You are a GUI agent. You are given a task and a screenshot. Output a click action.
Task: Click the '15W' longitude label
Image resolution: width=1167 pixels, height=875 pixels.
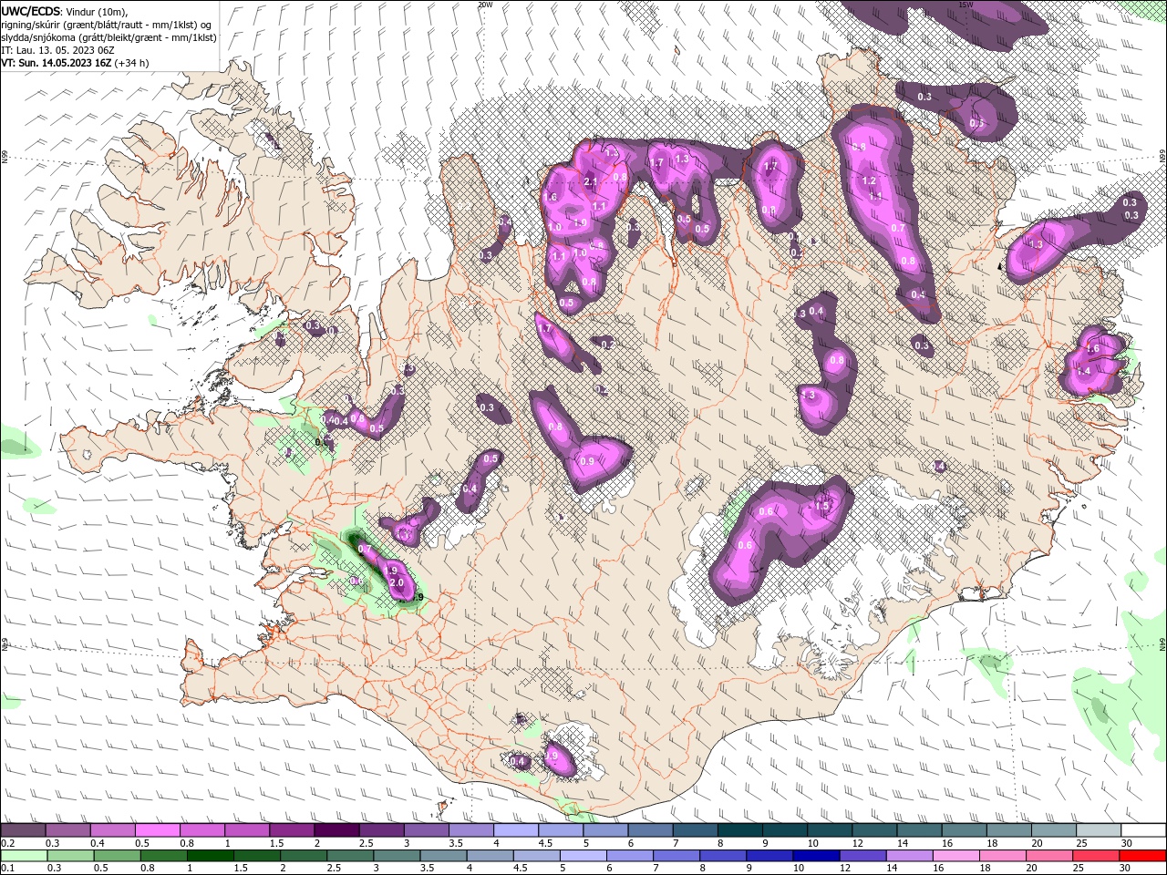(x=966, y=5)
